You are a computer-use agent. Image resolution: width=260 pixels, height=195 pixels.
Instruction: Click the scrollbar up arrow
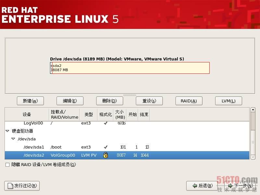tap(253, 110)
